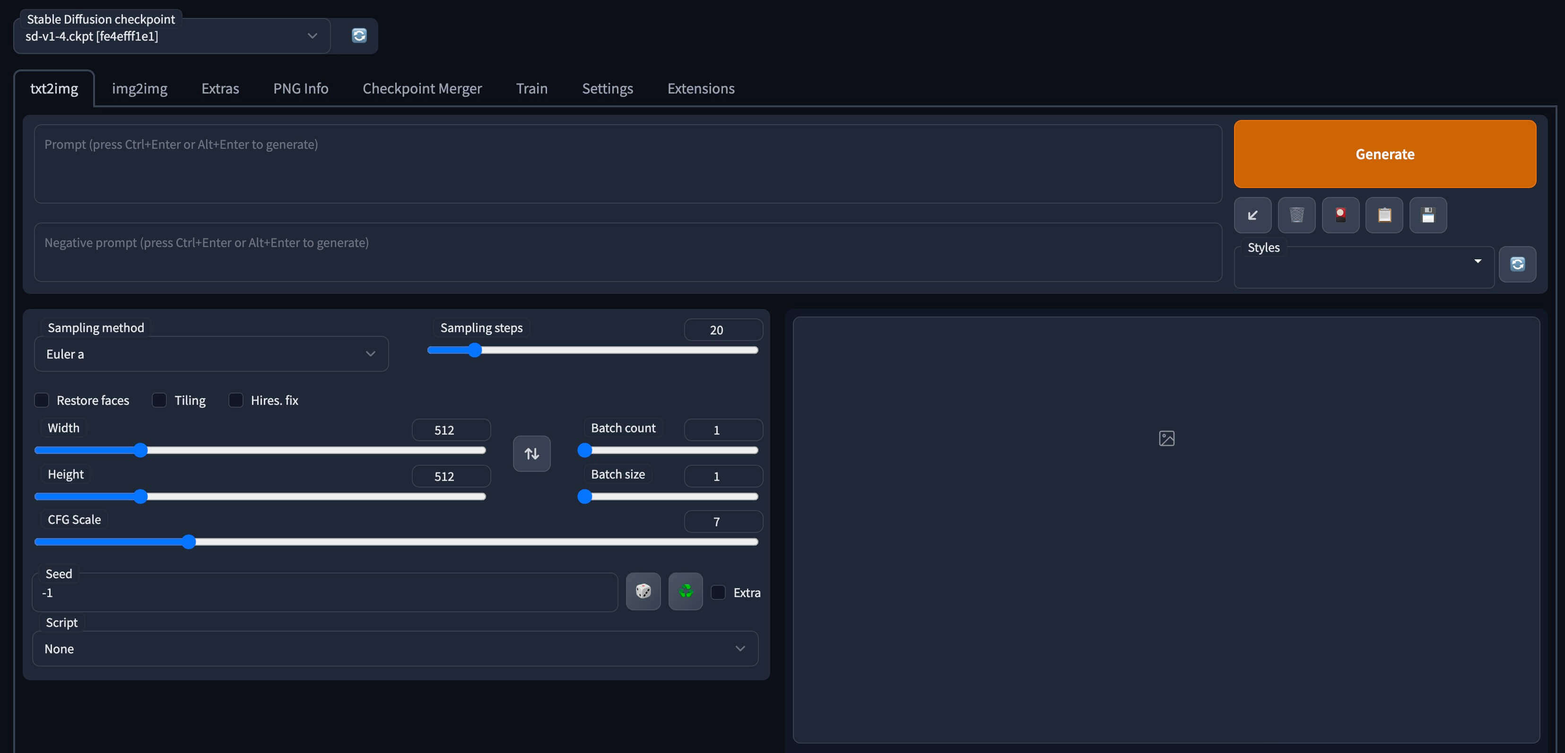Click the red card extra networks icon

(1339, 215)
